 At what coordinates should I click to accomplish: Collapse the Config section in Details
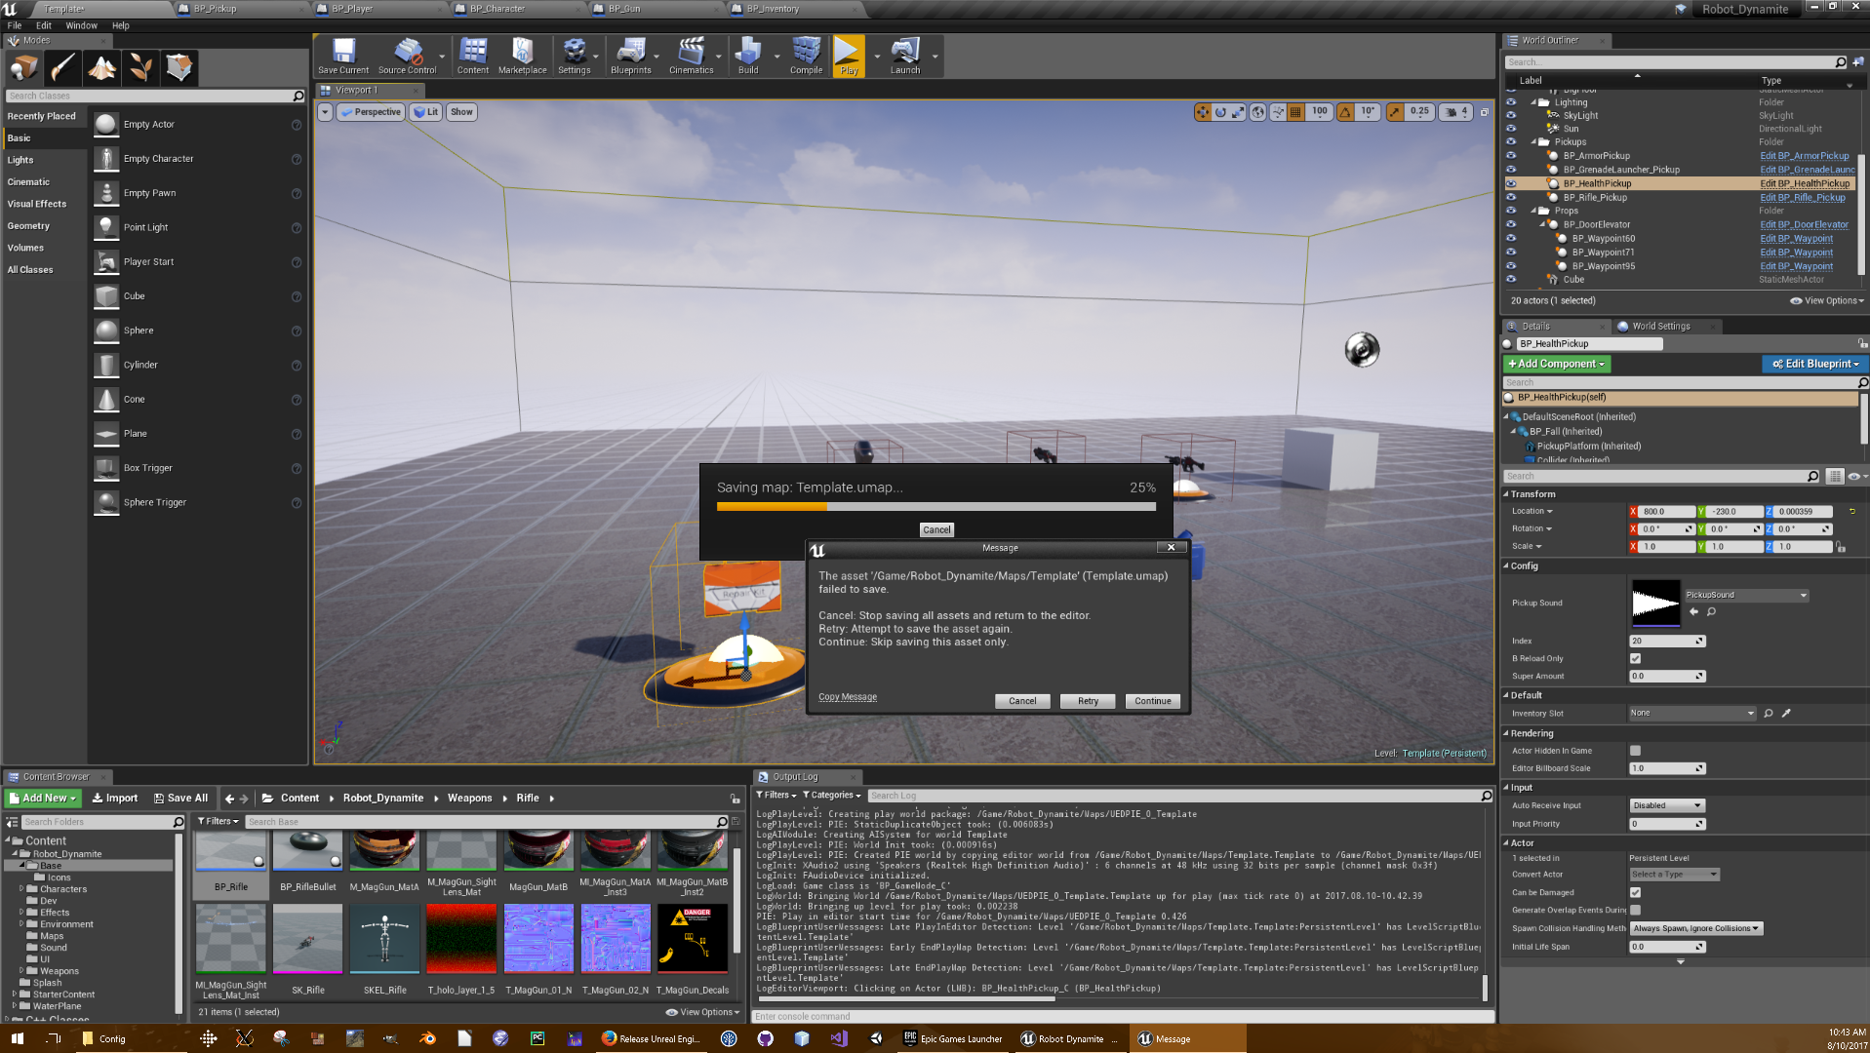click(1505, 565)
